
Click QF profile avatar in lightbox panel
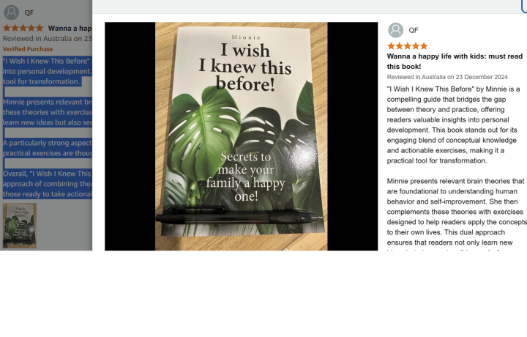(x=395, y=30)
